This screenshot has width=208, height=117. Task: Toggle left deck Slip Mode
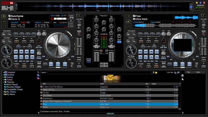pos(16,67)
